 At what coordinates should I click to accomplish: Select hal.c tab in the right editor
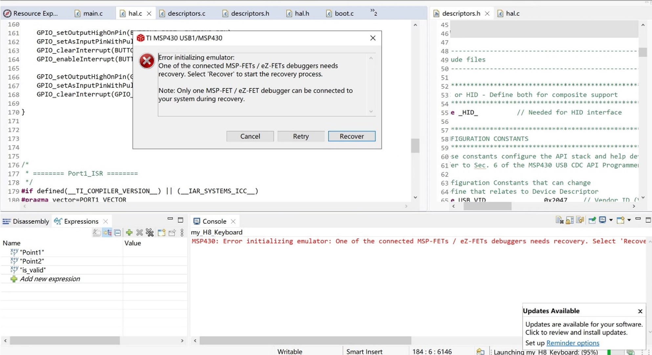click(509, 13)
